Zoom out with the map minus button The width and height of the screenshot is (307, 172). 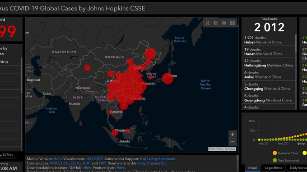[x=233, y=141]
